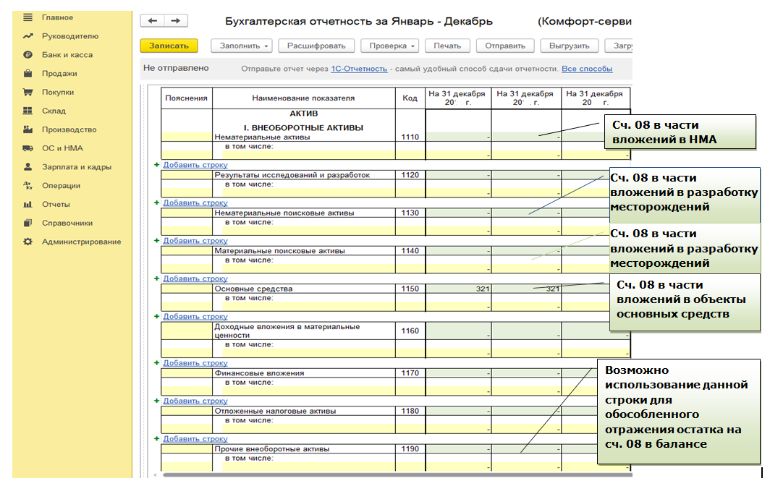Open the Операции section
Screen dimensions: 770x494
[61, 185]
